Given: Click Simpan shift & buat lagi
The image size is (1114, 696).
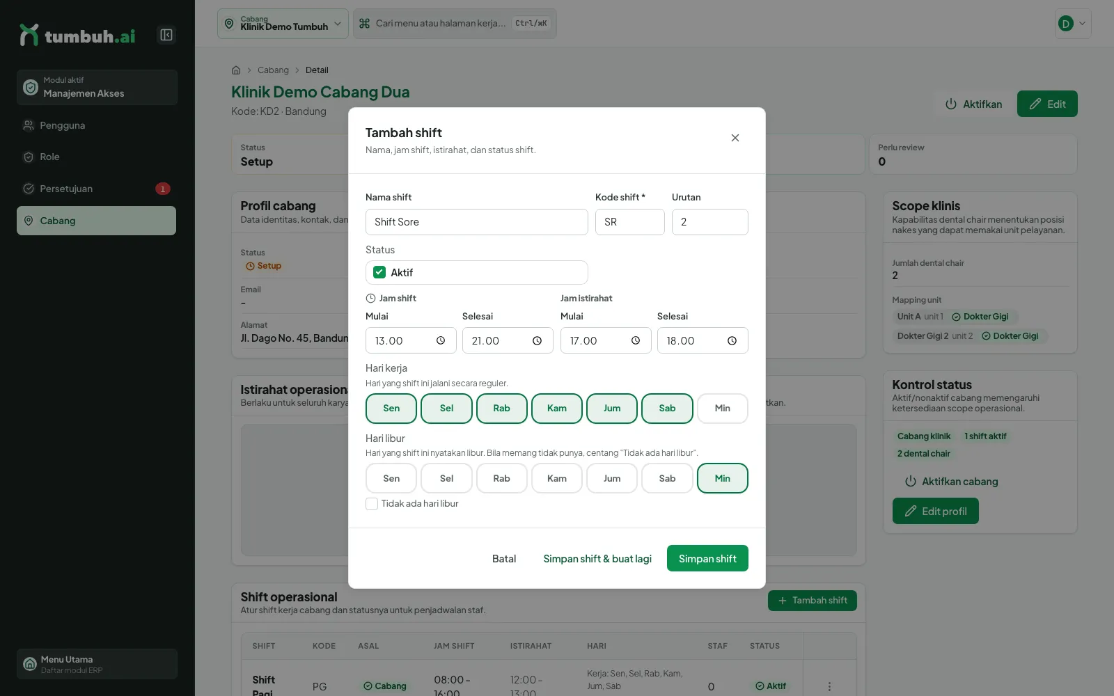Looking at the screenshot, I should coord(597,558).
